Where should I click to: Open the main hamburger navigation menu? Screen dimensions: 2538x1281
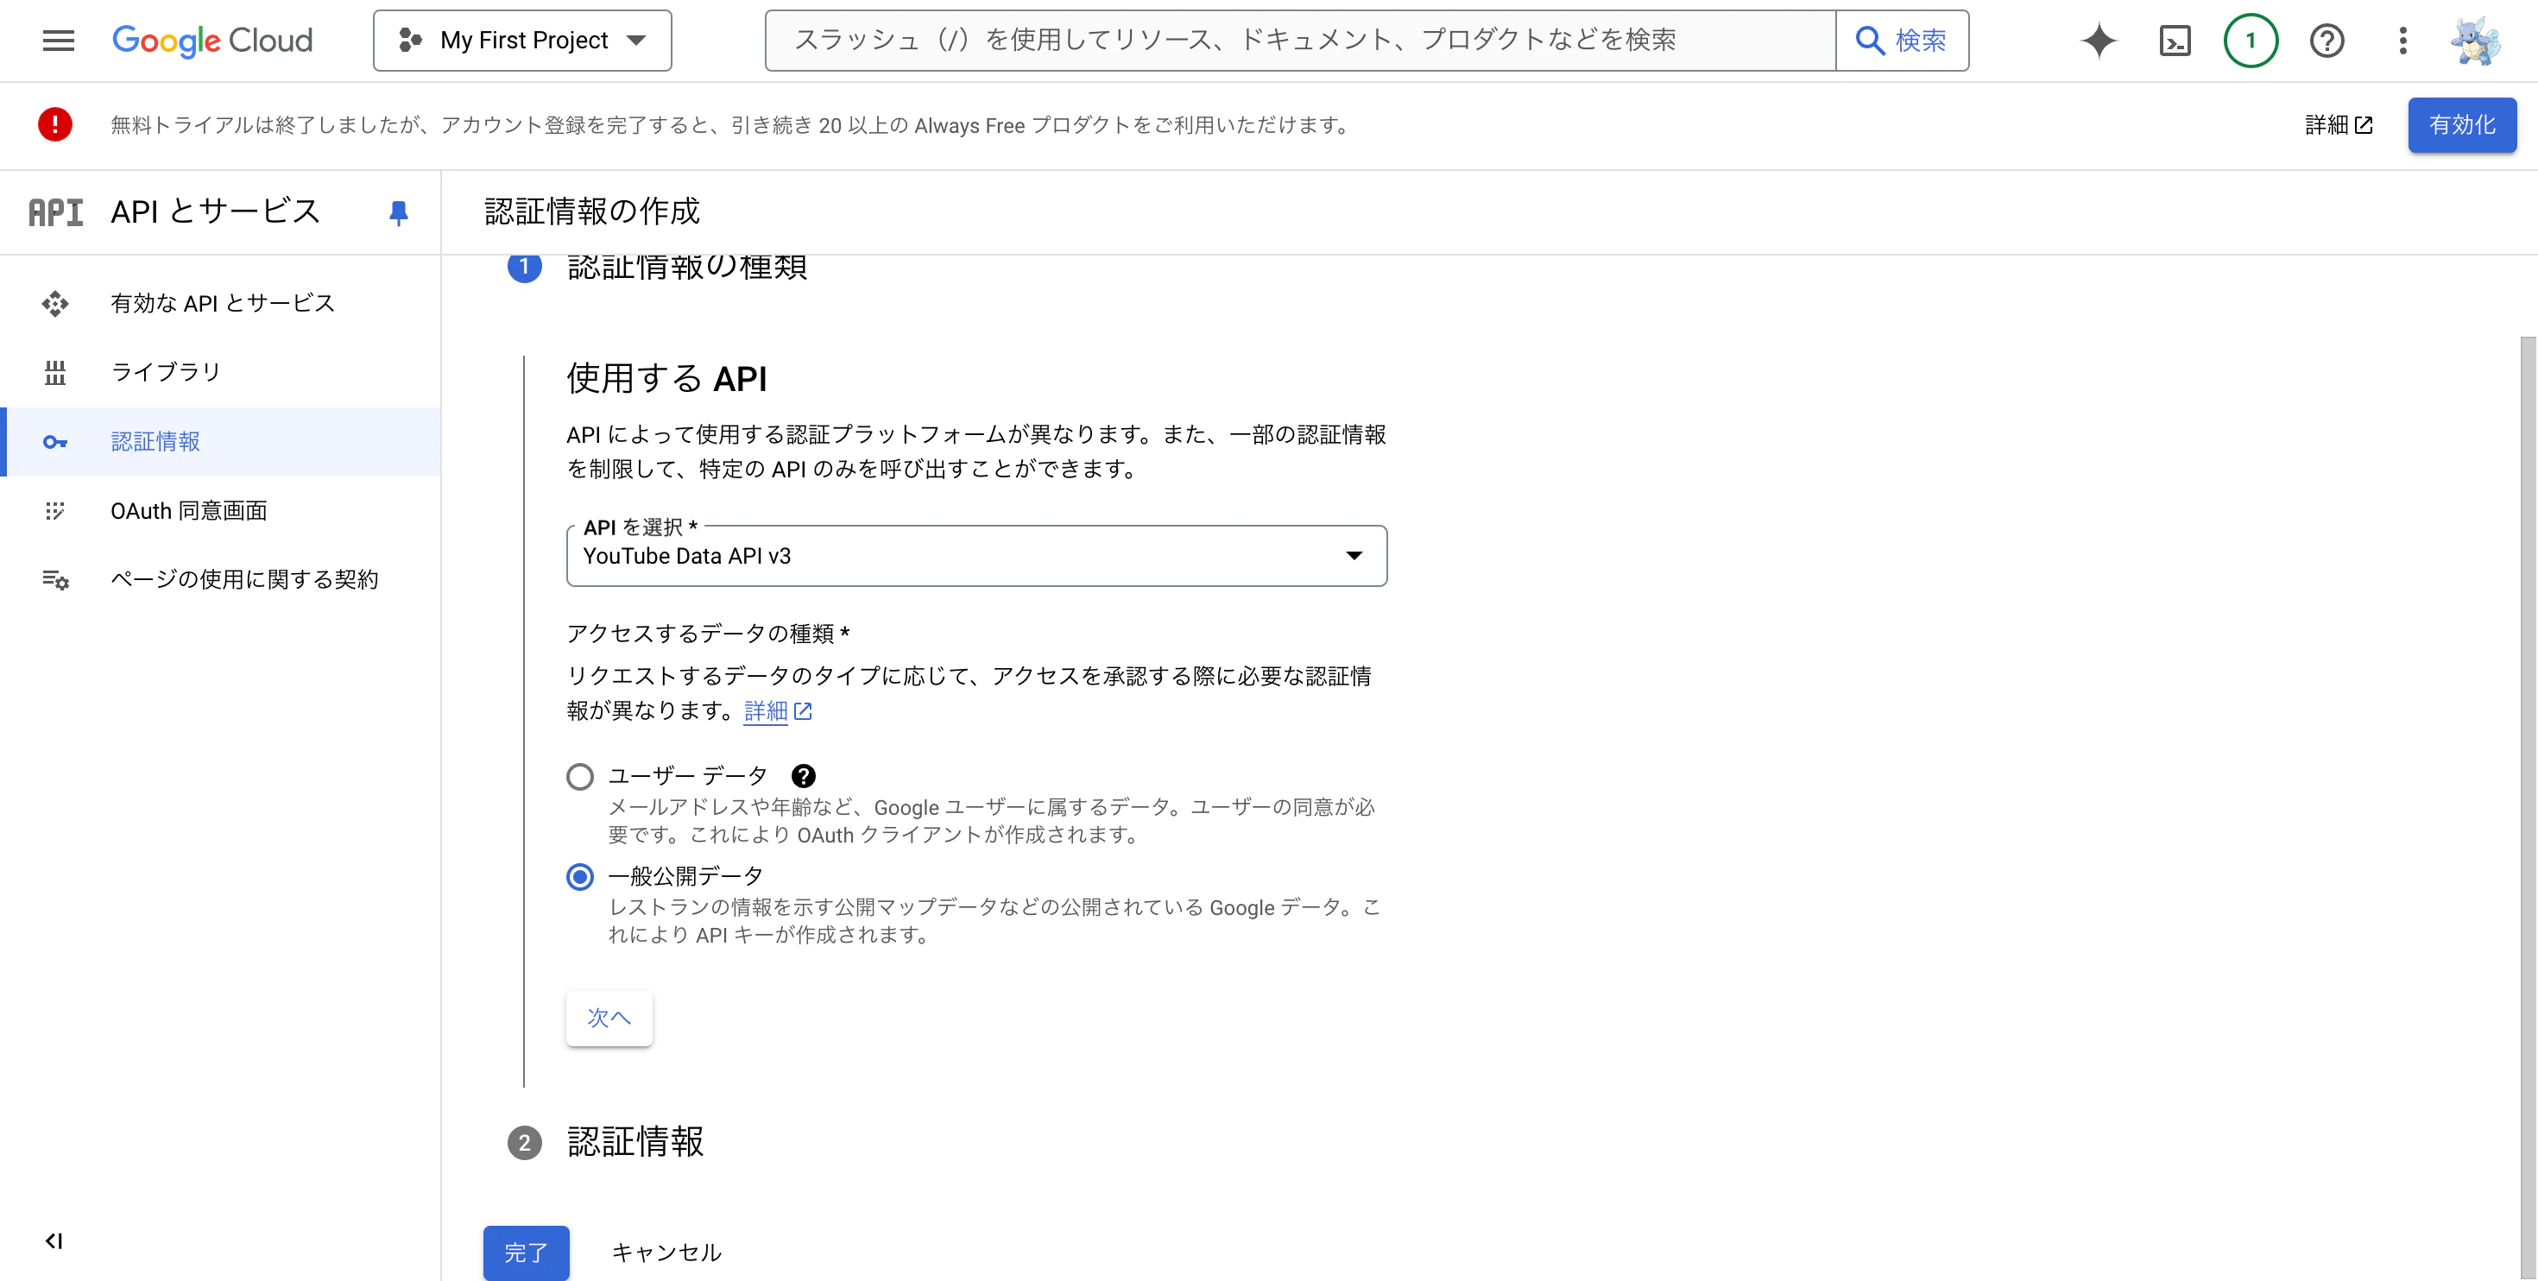click(58, 41)
